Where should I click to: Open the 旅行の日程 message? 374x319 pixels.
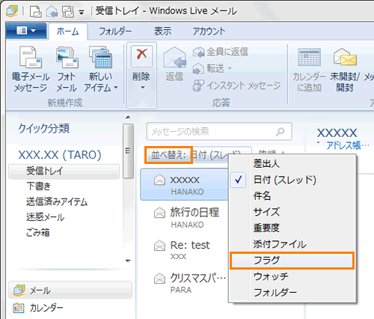tap(185, 218)
